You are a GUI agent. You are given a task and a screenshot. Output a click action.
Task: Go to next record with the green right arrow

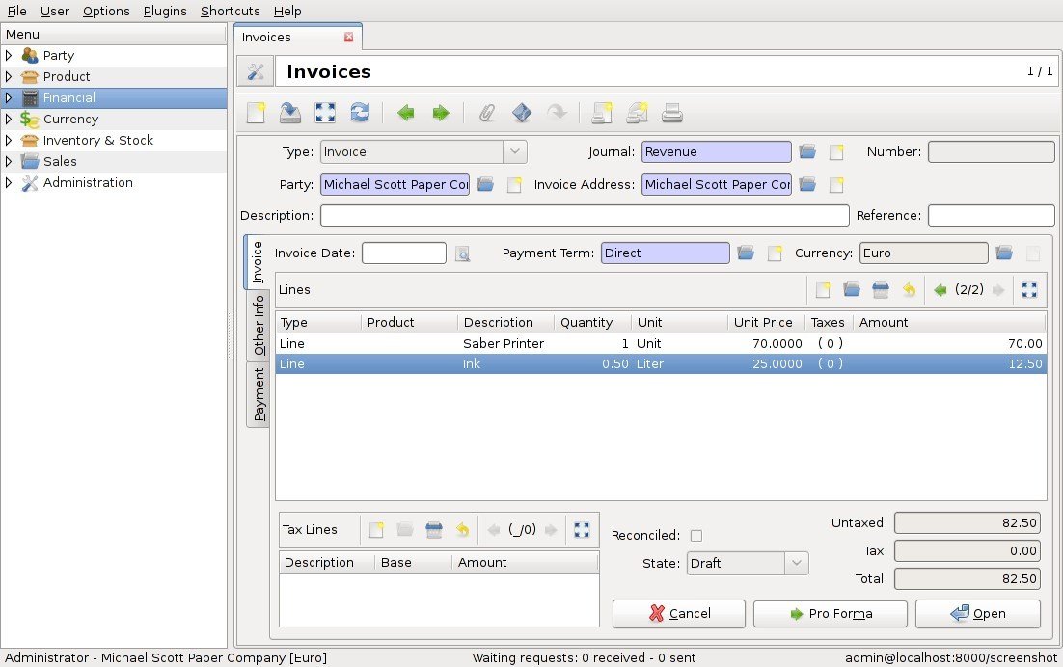[441, 113]
